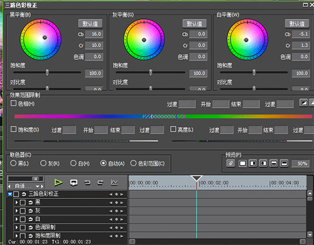Click the add-keyframe diamond on 黑 row

click(x=116, y=203)
